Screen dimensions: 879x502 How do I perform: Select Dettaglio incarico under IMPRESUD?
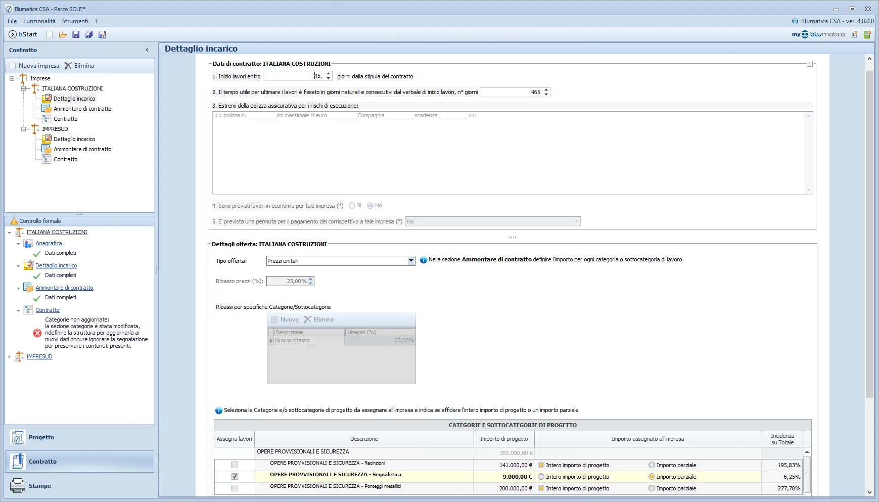point(74,139)
